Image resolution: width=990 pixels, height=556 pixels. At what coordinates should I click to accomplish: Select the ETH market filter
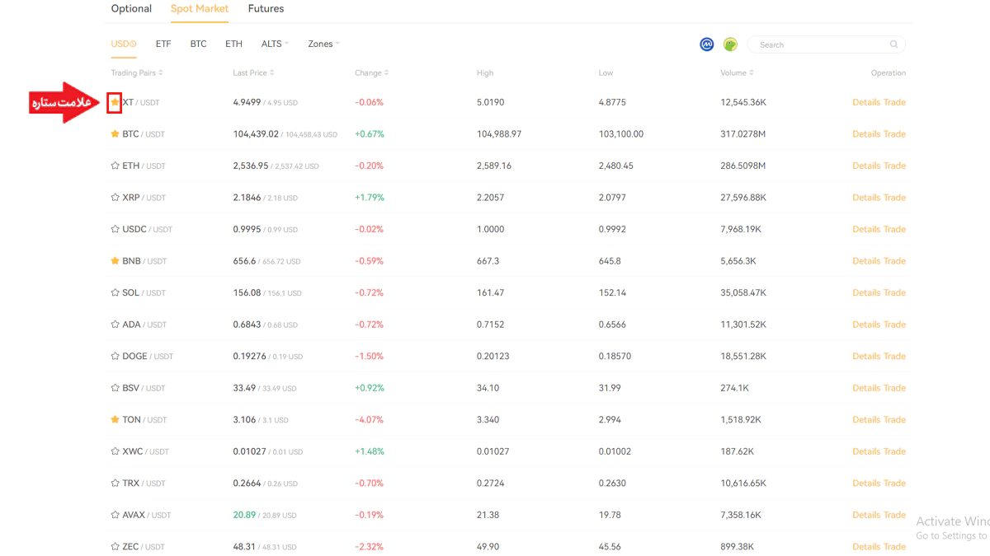click(233, 44)
